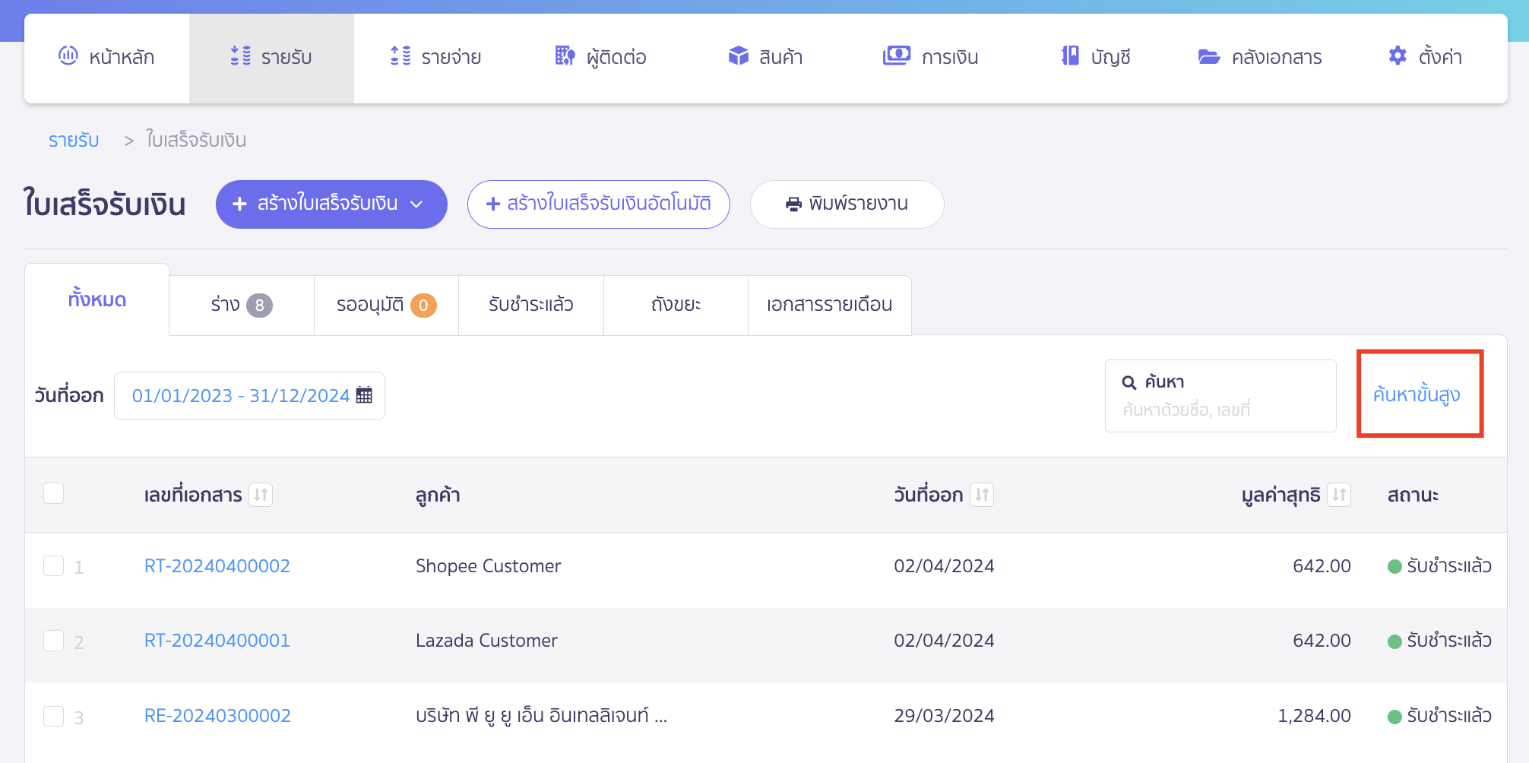Click the ตั้งค่า gear icon
The image size is (1529, 763).
tap(1398, 55)
